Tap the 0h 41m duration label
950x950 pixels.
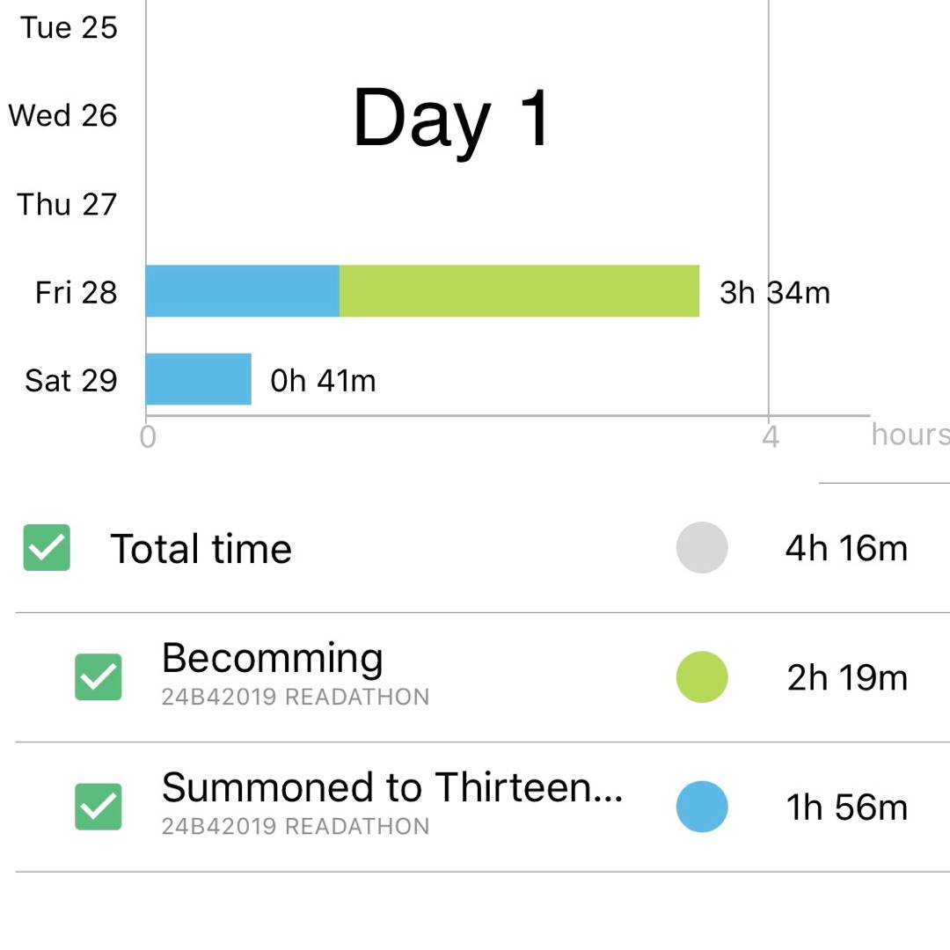point(323,380)
